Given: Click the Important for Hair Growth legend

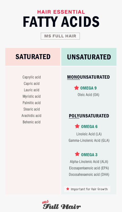Looking at the screenshot, I should click(x=87, y=189).
